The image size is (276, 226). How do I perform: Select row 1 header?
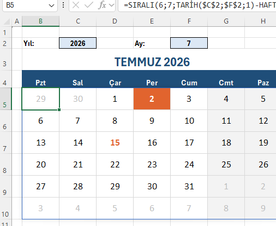click(6, 32)
